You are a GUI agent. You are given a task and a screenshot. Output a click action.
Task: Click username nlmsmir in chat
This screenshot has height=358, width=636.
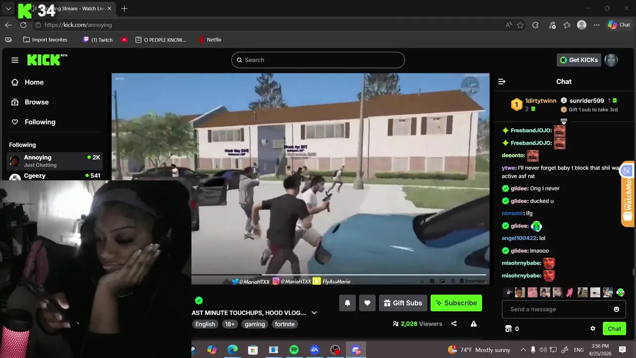(x=512, y=213)
